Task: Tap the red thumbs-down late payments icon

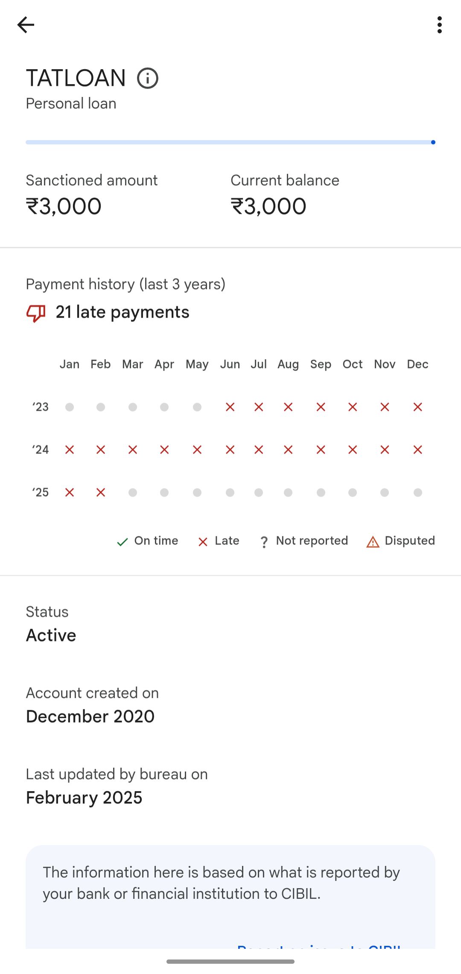Action: [36, 313]
